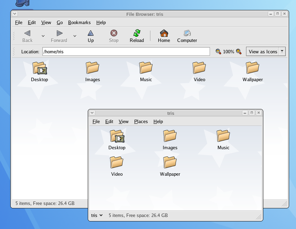Open Computer from the toolbar
The image size is (296, 229).
[187, 36]
